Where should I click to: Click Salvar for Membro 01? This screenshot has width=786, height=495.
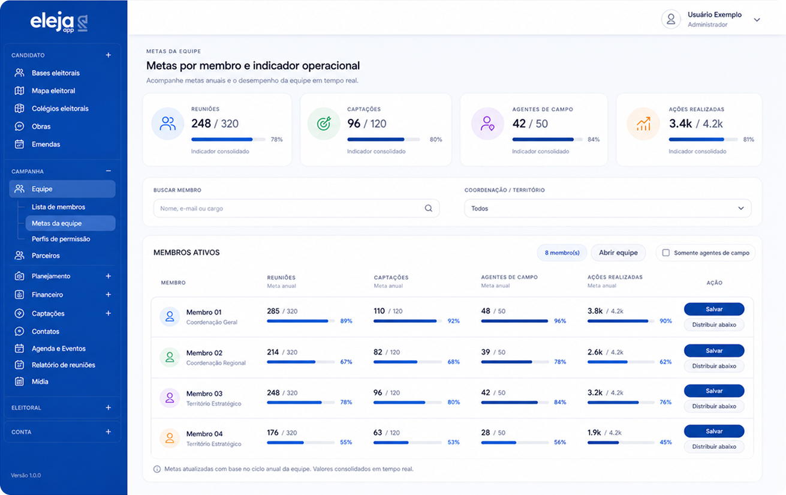pyautogui.click(x=714, y=309)
